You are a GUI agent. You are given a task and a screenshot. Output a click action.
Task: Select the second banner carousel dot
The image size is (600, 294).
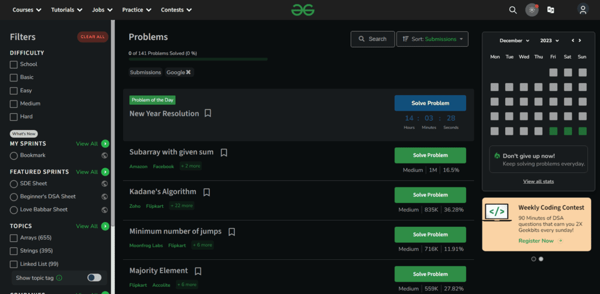(x=541, y=259)
